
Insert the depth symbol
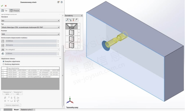(x=15, y=101)
